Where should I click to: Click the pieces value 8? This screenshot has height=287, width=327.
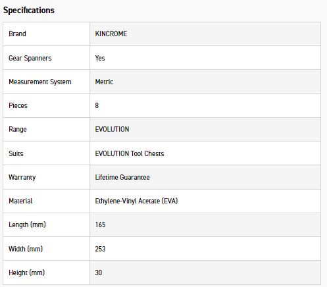97,105
